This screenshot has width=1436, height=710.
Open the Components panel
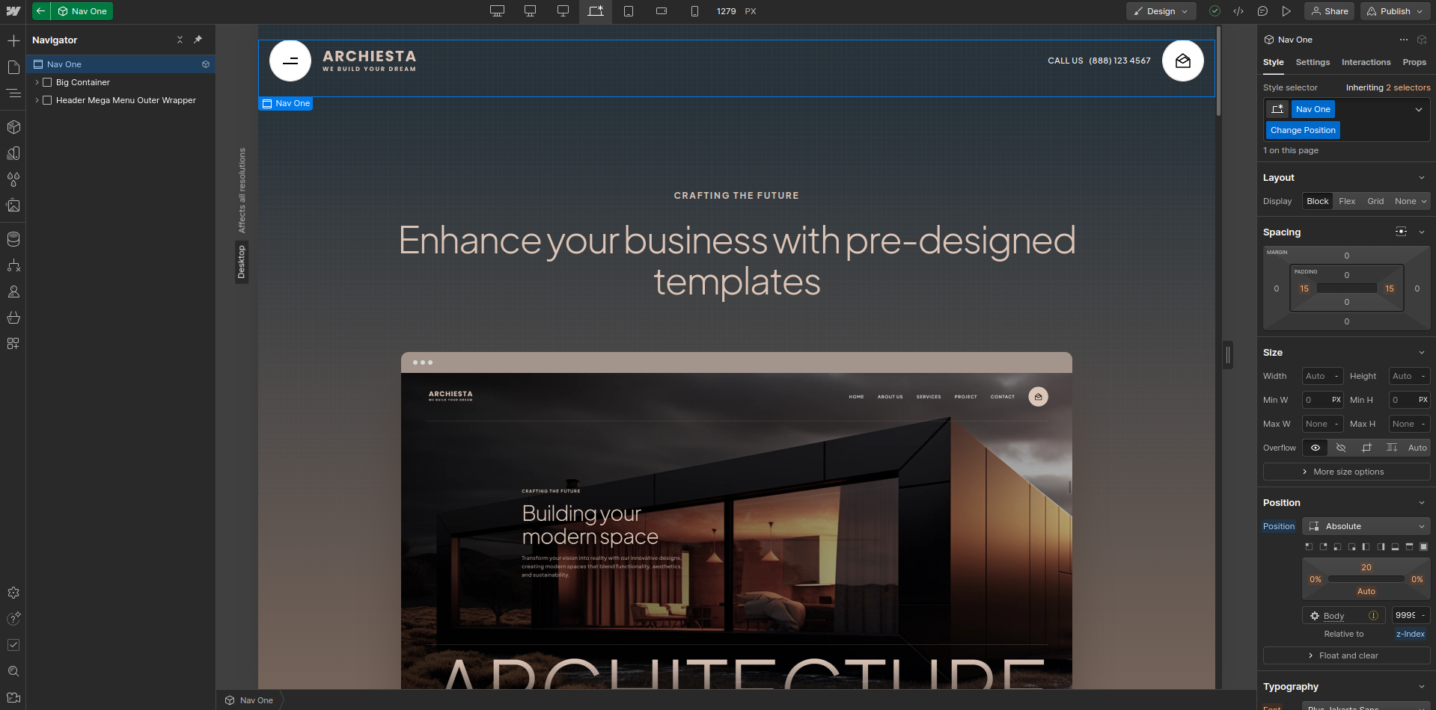click(13, 127)
